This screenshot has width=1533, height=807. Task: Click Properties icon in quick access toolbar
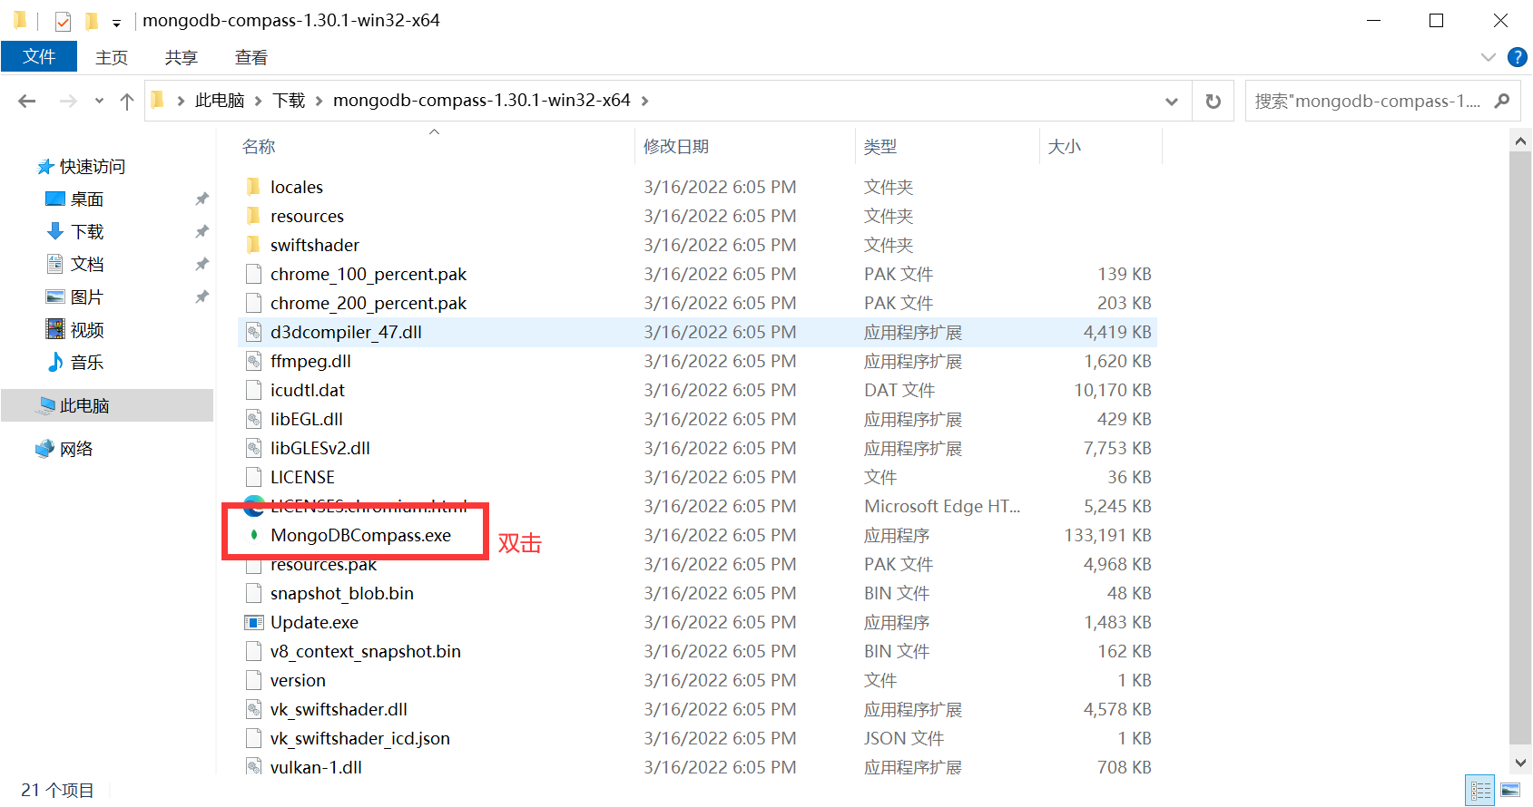click(63, 21)
